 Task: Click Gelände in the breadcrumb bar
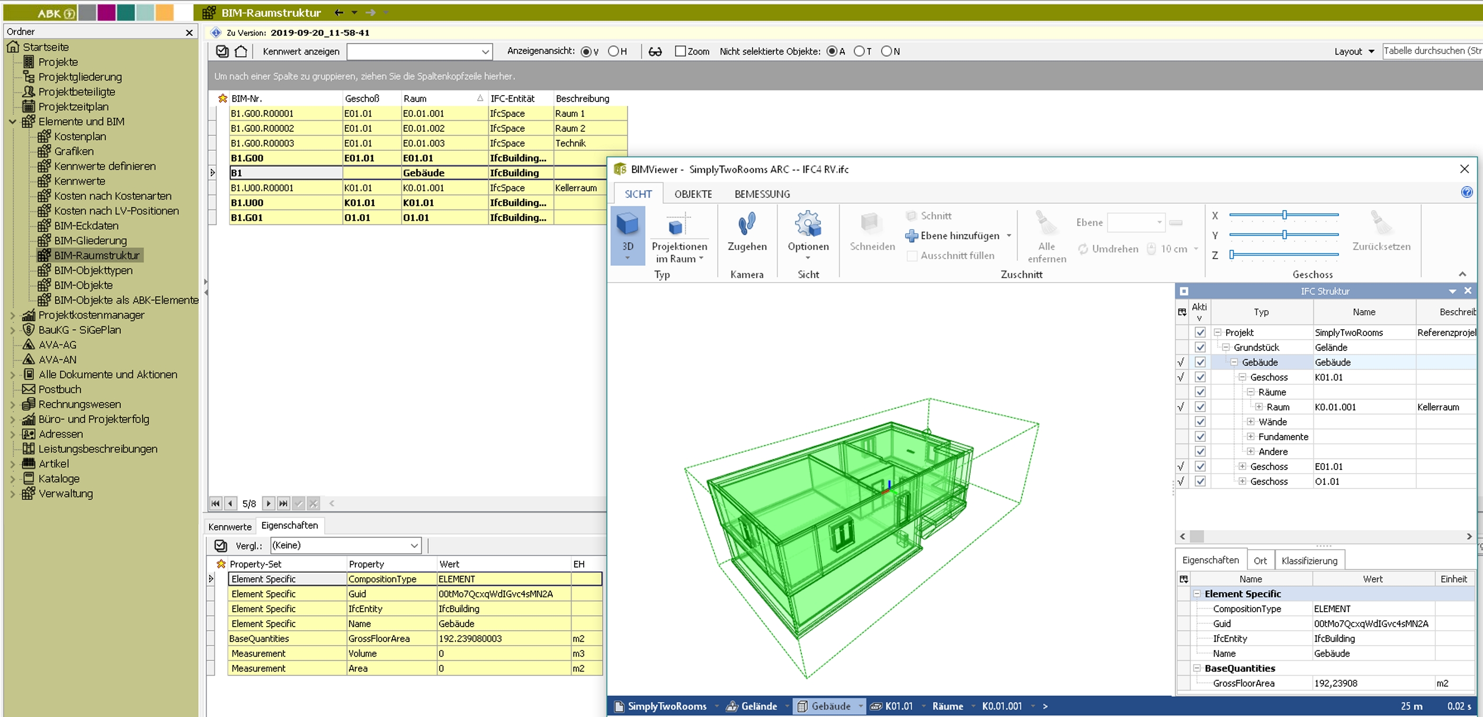(759, 706)
